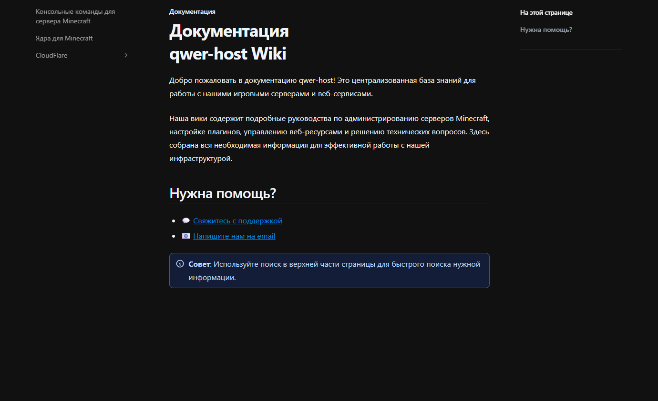Click the second bullet in the help list
658x401 pixels.
[175, 236]
